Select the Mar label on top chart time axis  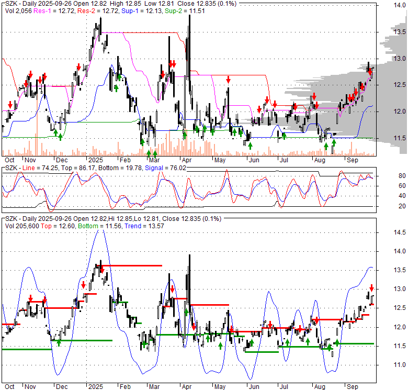coord(154,160)
